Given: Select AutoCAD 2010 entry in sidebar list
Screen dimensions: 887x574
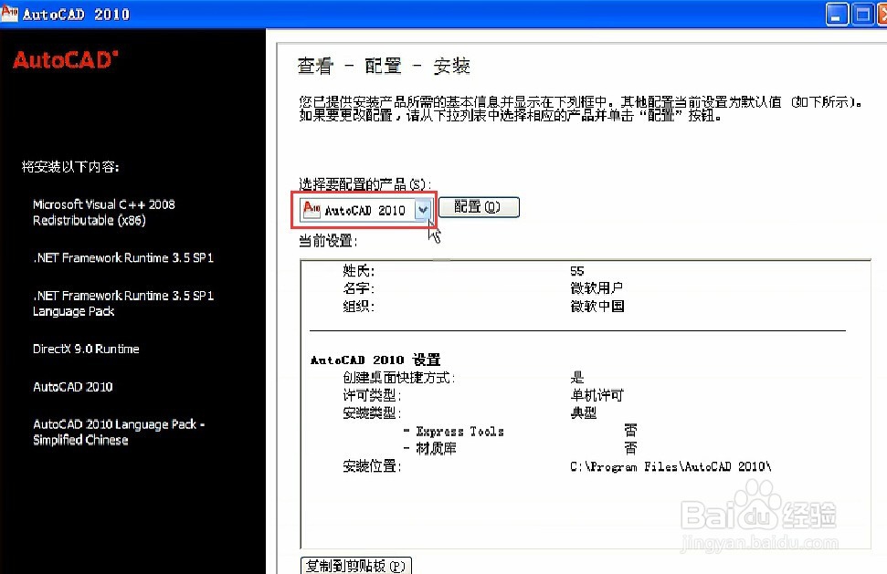Looking at the screenshot, I should pyautogui.click(x=73, y=387).
